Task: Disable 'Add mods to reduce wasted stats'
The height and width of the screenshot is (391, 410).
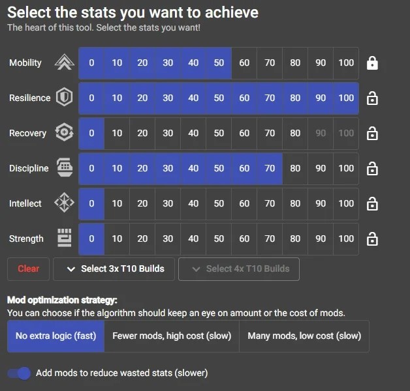Action: point(20,373)
